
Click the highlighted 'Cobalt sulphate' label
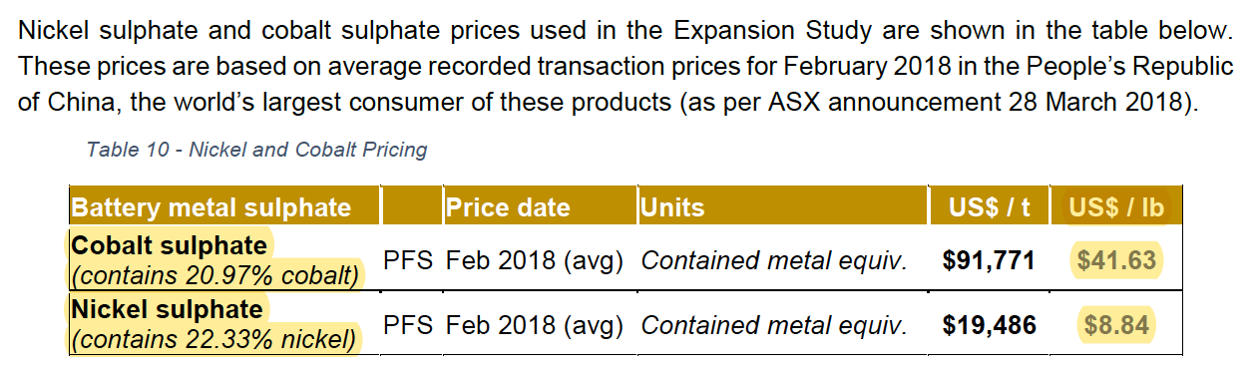coord(169,245)
